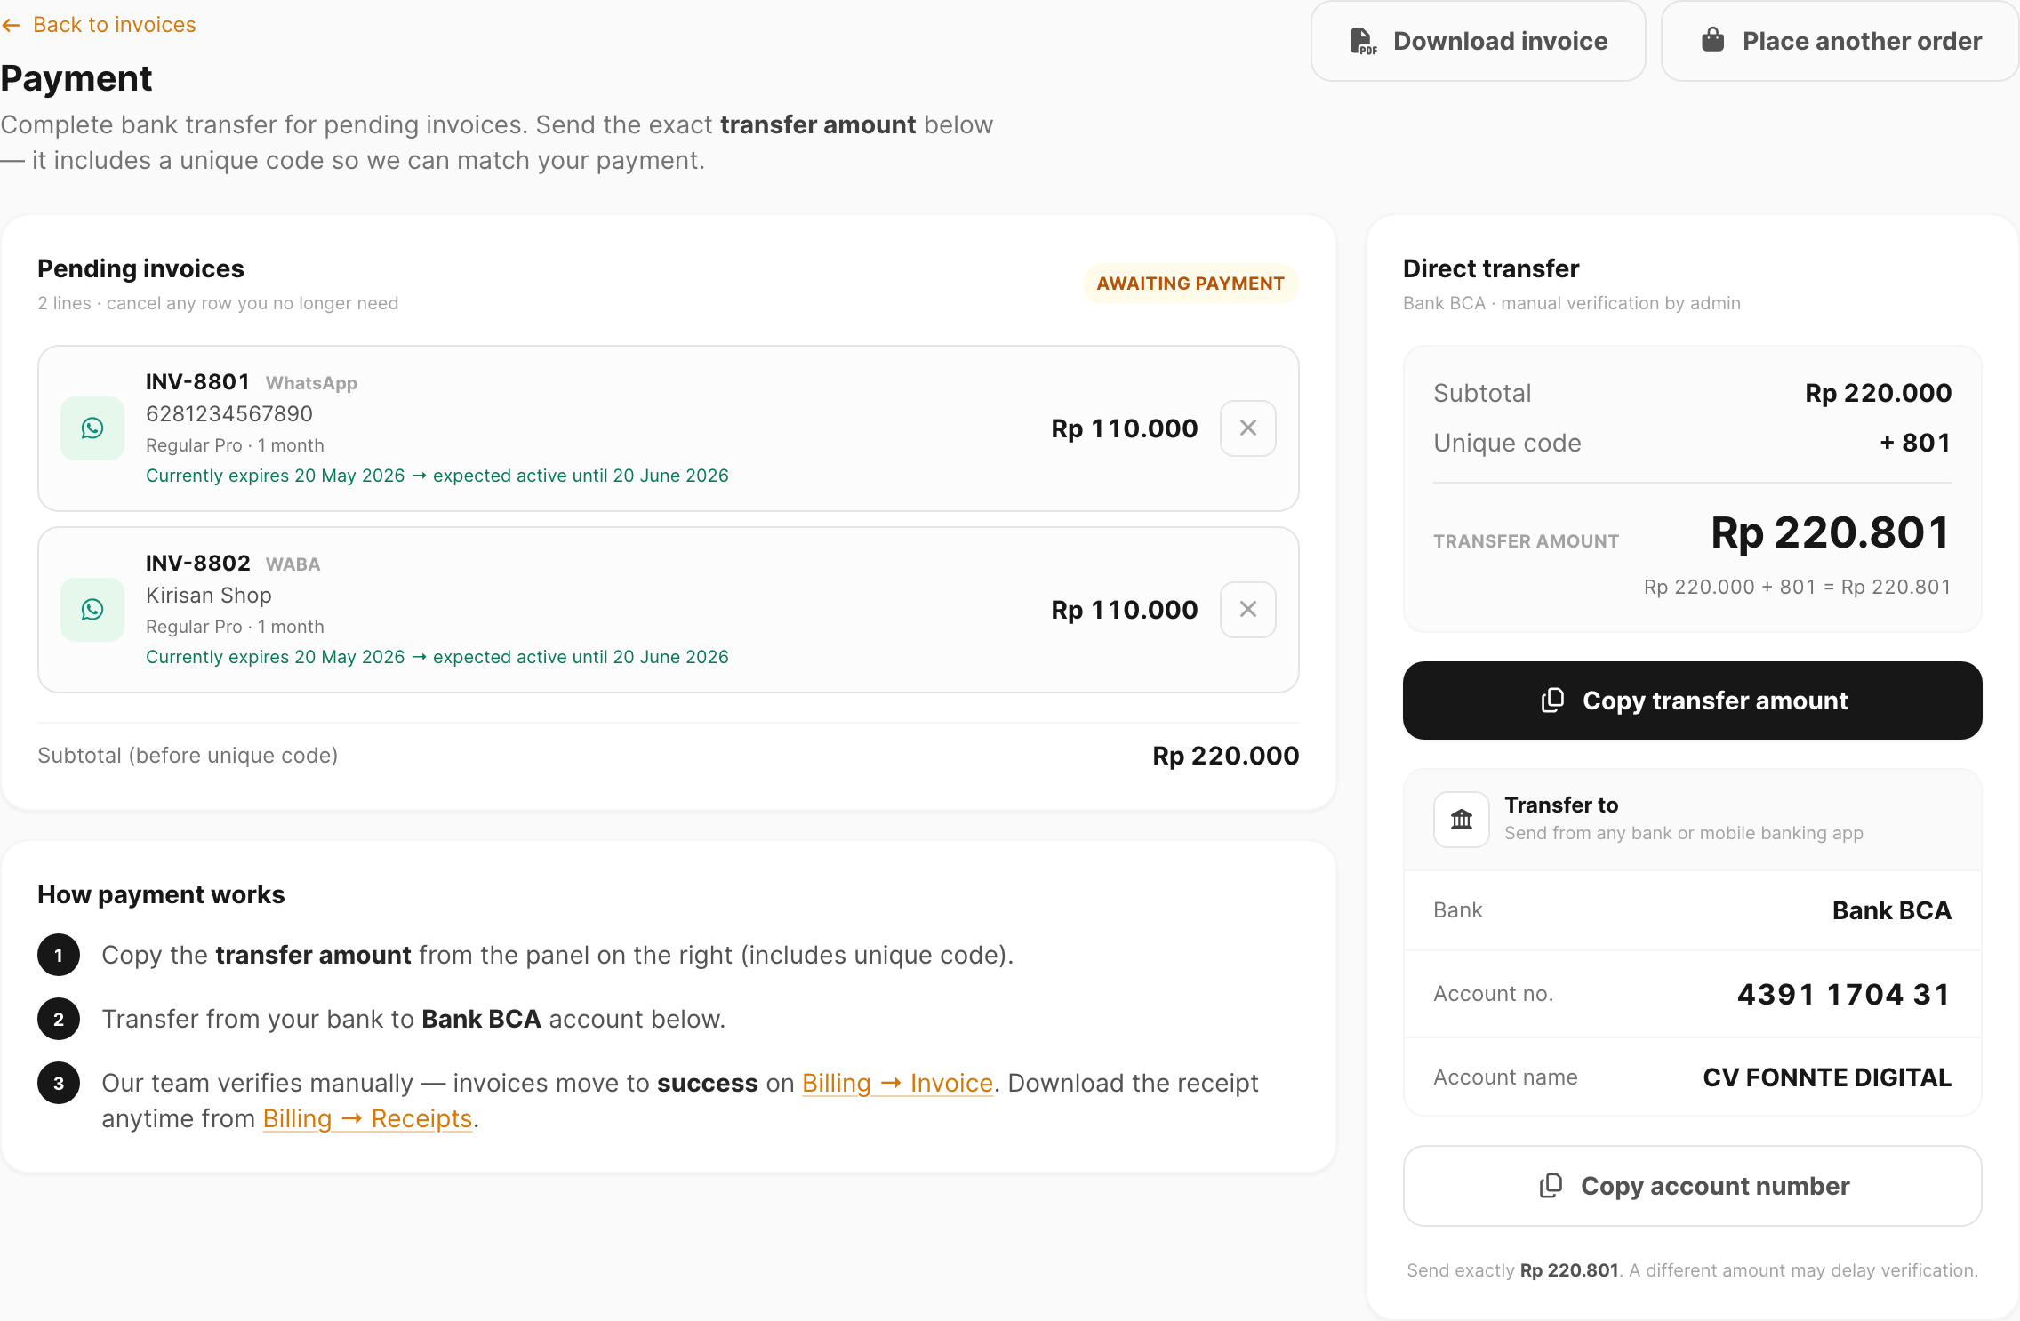This screenshot has width=2020, height=1321.
Task: Select the INV-8801 invoice number
Action: tap(197, 382)
